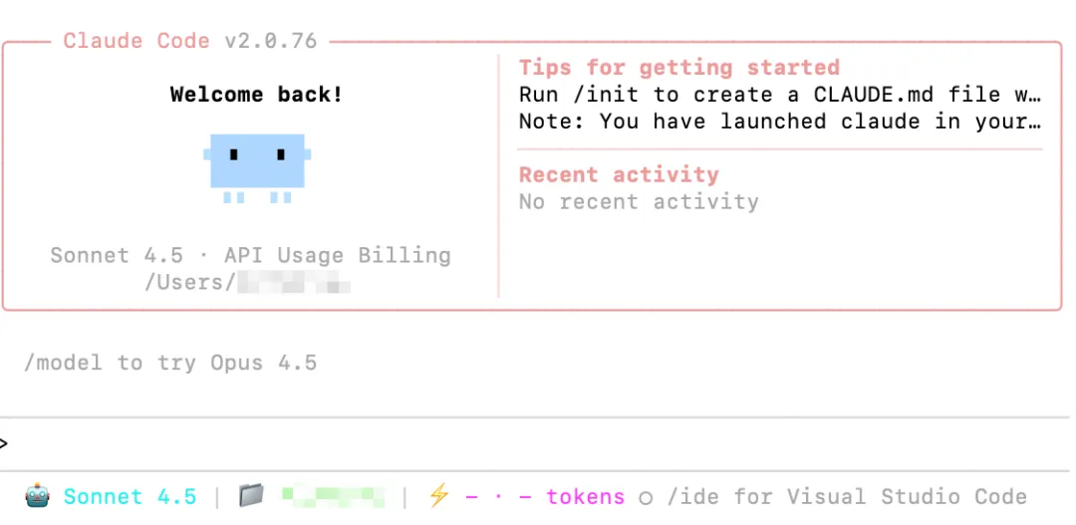This screenshot has width=1076, height=525.
Task: Click the No recent activity text
Action: pyautogui.click(x=639, y=202)
